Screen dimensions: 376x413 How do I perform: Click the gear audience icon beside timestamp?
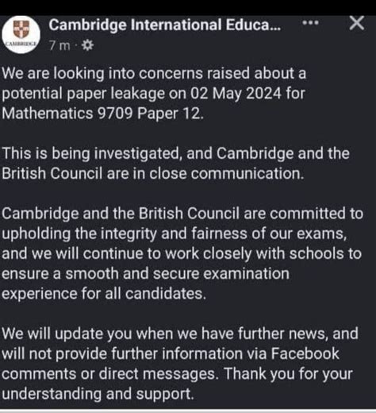click(x=87, y=45)
